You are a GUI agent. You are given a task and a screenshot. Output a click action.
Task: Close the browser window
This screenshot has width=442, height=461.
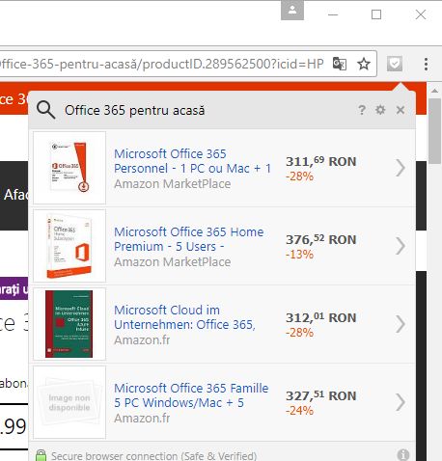coord(421,14)
